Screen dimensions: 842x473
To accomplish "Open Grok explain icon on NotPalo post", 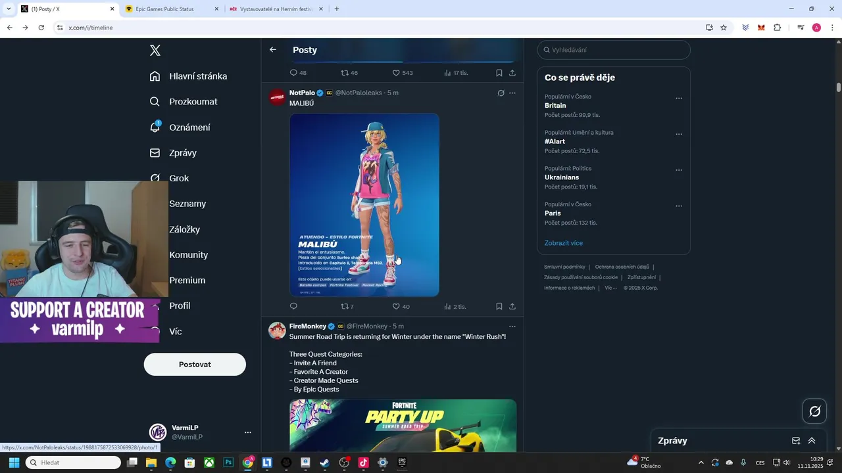I will [x=501, y=93].
